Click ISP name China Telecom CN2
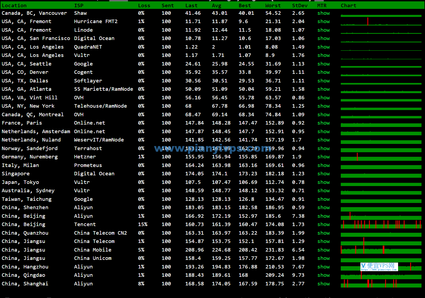Screen dimensions: 425x298 click(x=100, y=233)
